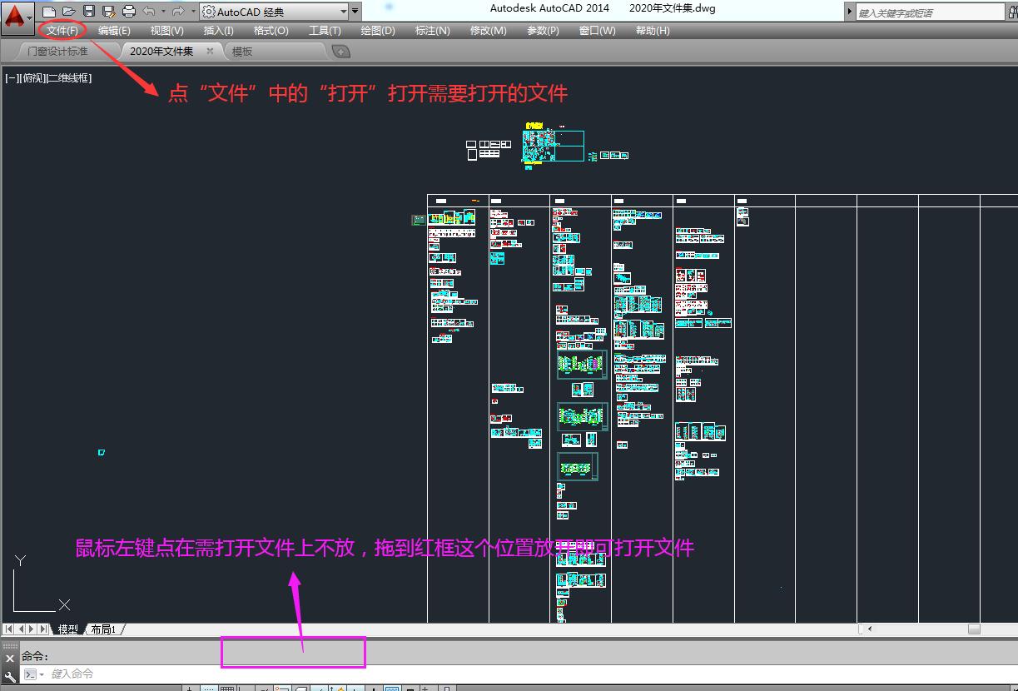Close the 2020年文件集 tab
This screenshot has width=1018, height=691.
tap(210, 51)
